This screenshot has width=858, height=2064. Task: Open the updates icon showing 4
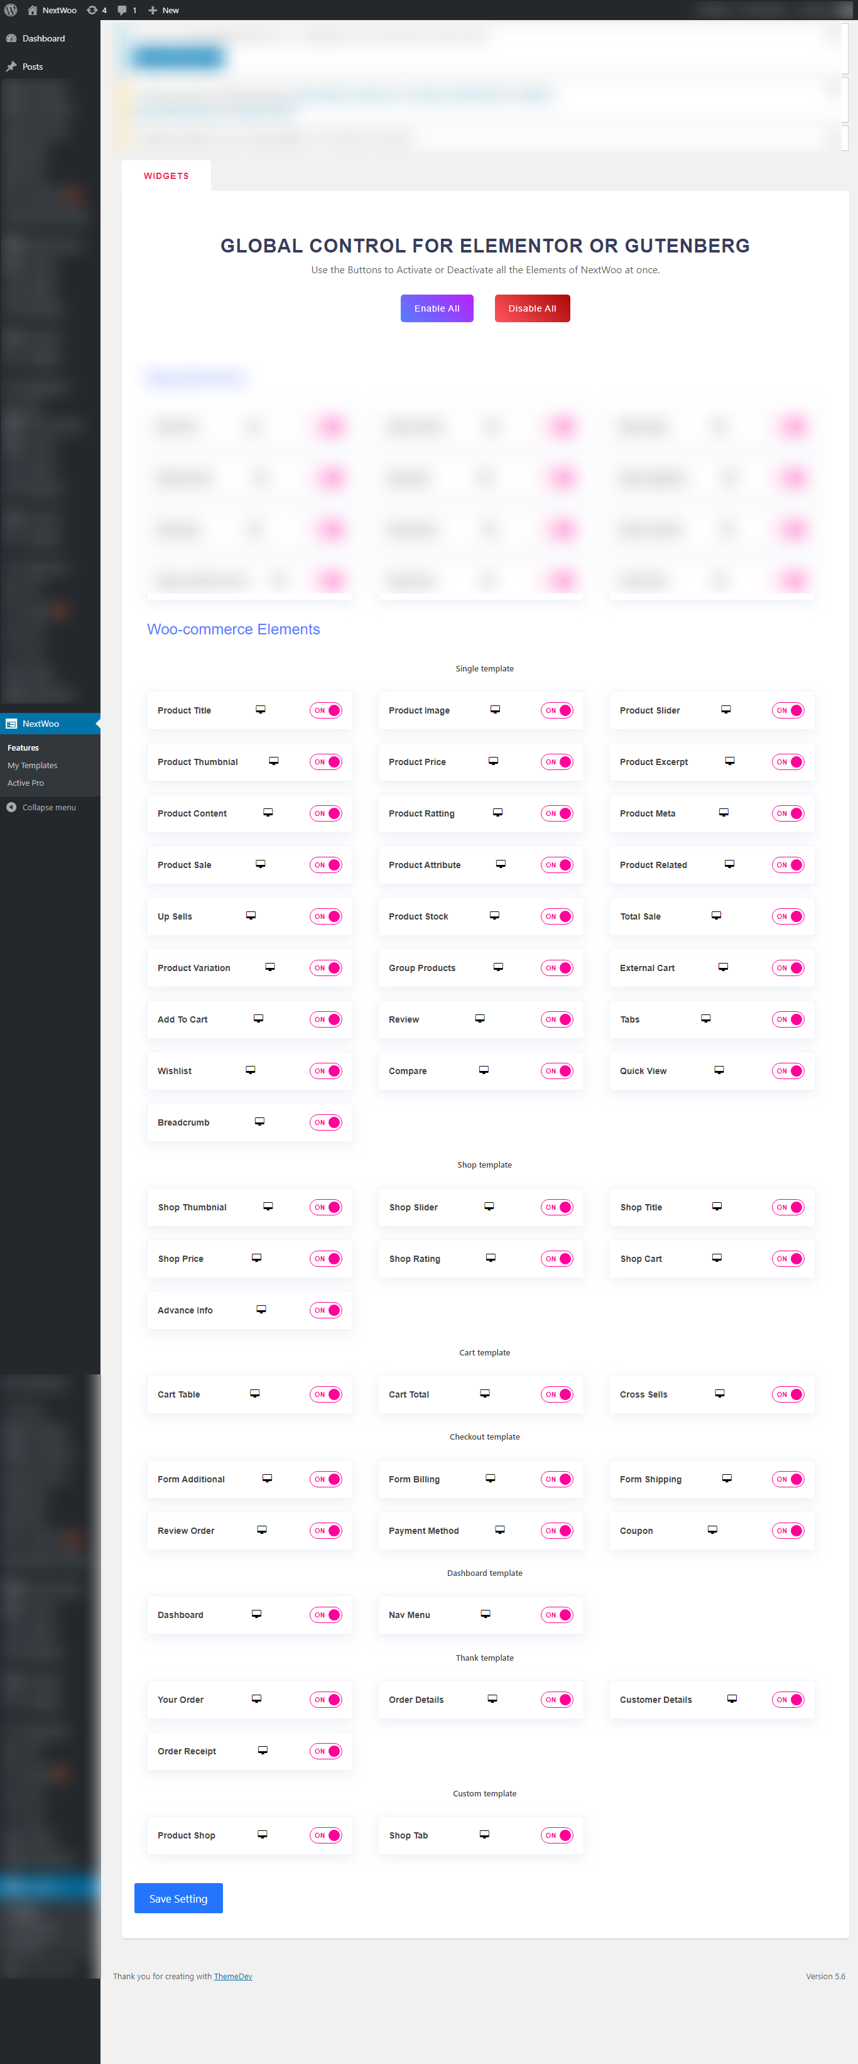pyautogui.click(x=92, y=9)
